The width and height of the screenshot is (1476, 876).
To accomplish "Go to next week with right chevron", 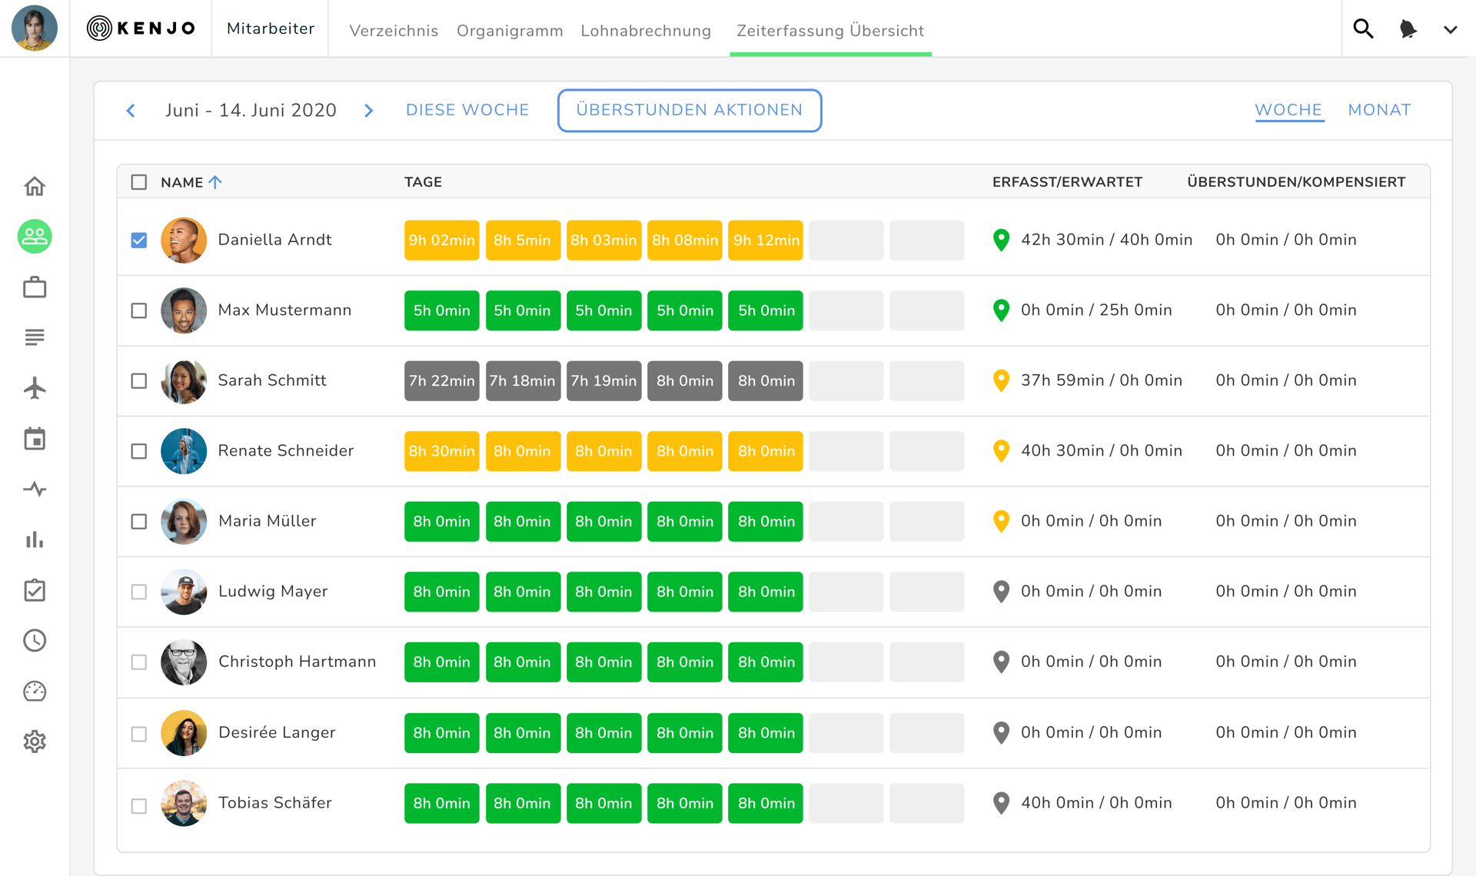I will tap(369, 111).
